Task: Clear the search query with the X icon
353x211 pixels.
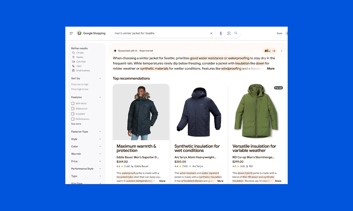Action: [x=211, y=33]
